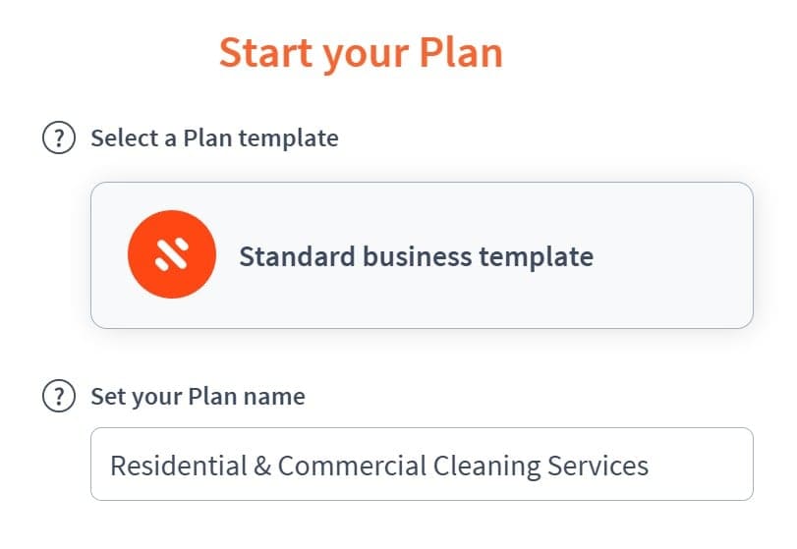Click the 'Set your Plan name' label

tap(198, 397)
